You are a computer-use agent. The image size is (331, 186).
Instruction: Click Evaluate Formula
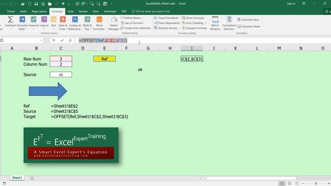194,28
